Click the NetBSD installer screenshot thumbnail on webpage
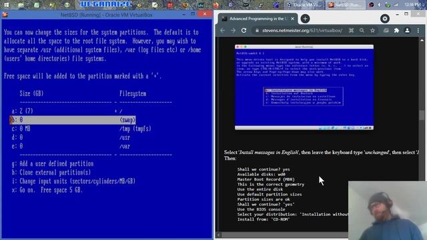Screen dimensions: 427x240 [304, 87]
